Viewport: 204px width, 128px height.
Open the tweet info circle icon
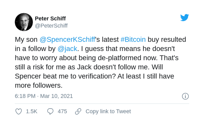pyautogui.click(x=185, y=96)
